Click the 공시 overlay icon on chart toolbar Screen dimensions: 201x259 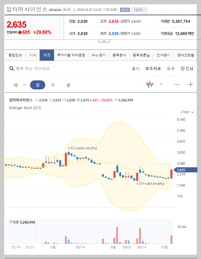click(136, 68)
